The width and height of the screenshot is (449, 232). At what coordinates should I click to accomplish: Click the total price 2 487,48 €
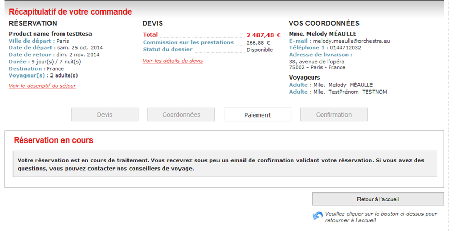263,35
